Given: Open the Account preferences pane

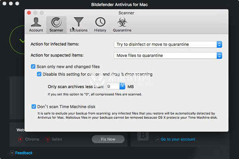Looking at the screenshot, I should 36,25.
